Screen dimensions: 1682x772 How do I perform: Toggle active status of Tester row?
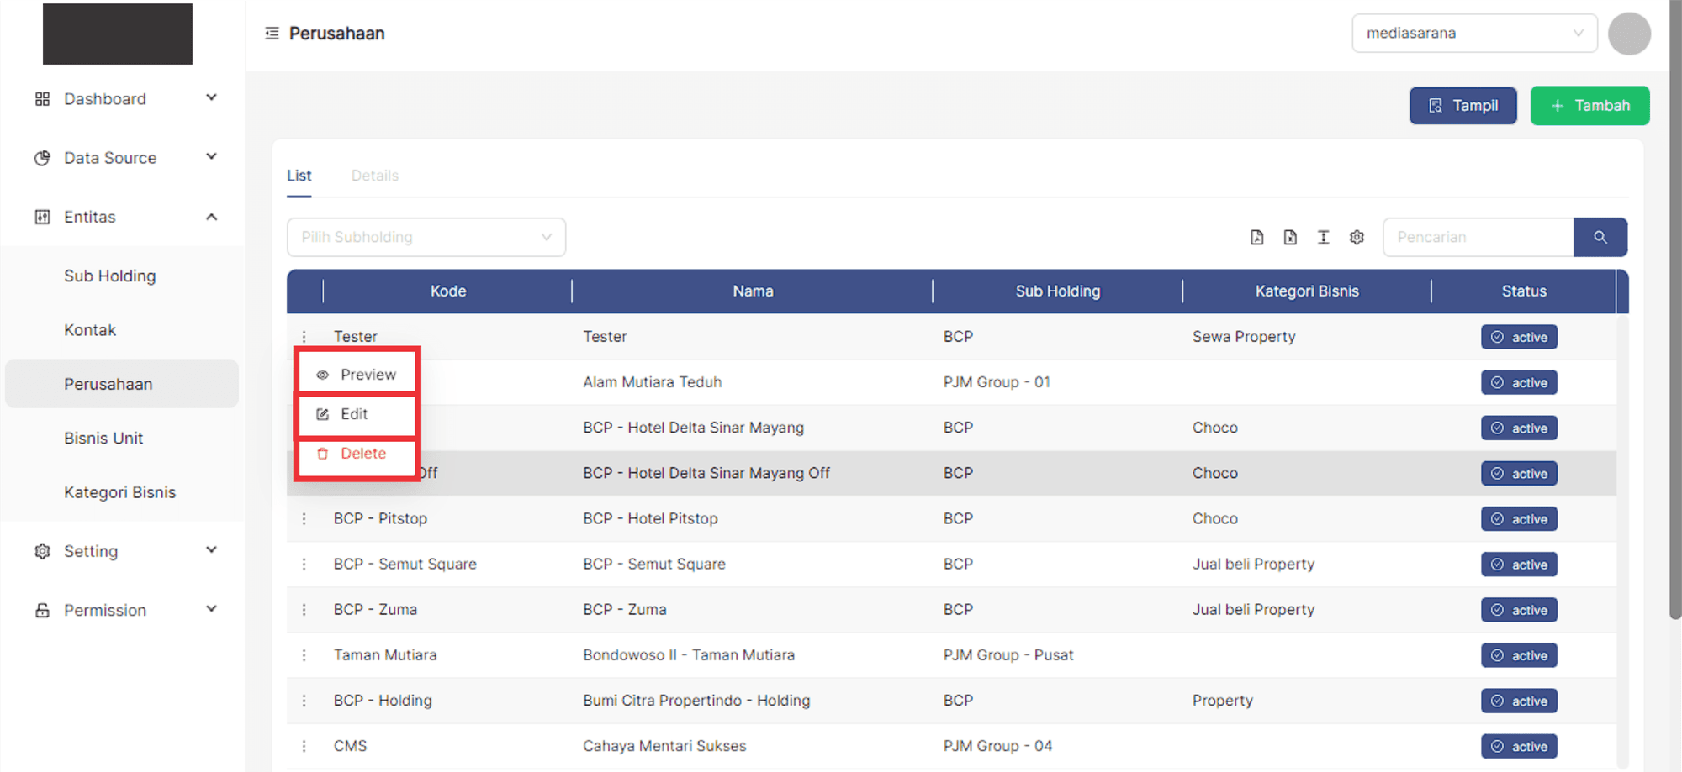1519,337
